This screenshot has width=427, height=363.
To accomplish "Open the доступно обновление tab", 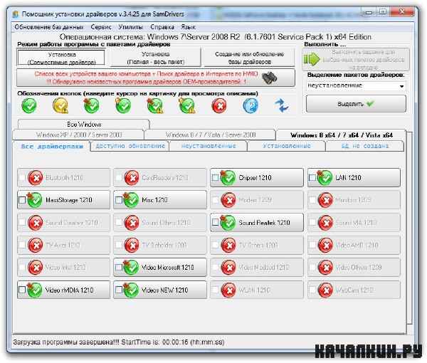I will click(130, 146).
